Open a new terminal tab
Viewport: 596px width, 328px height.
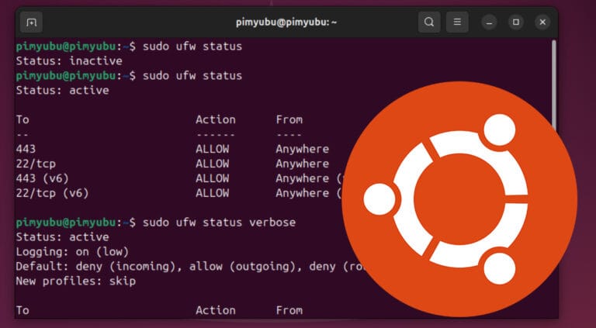(x=32, y=22)
